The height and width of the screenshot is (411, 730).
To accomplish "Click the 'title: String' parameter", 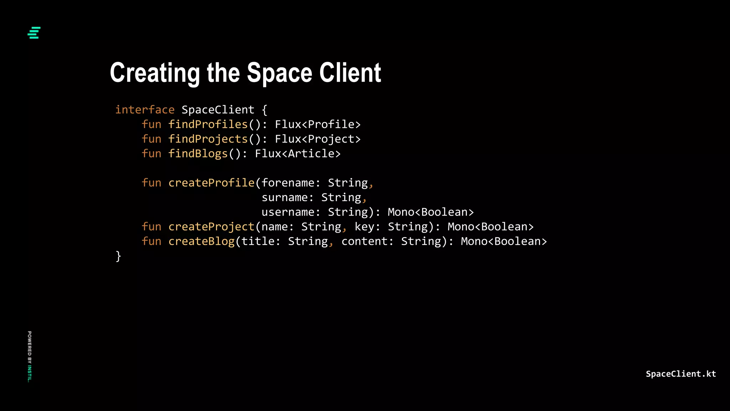I will click(x=284, y=241).
